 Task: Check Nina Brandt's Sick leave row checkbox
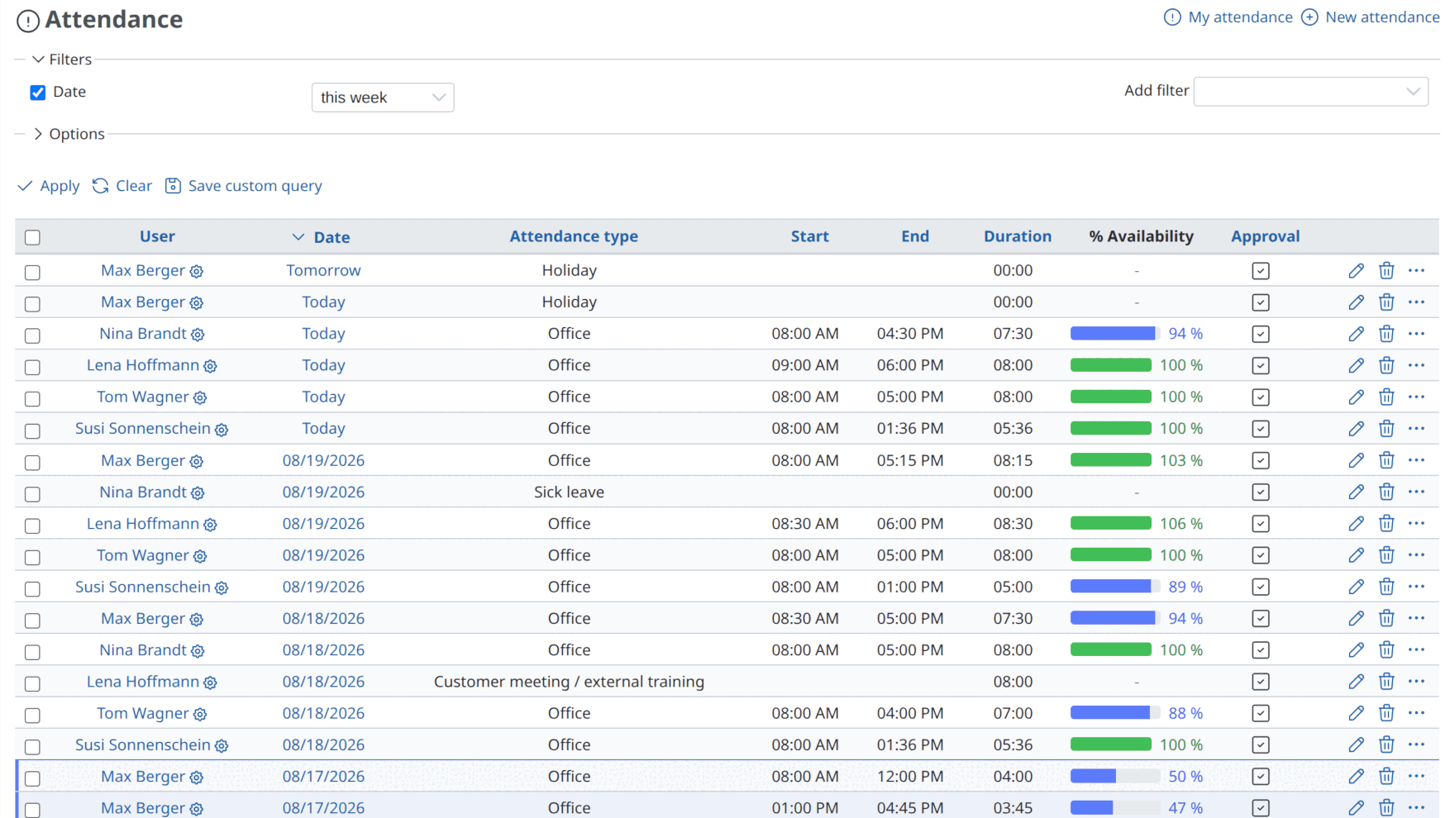tap(32, 494)
